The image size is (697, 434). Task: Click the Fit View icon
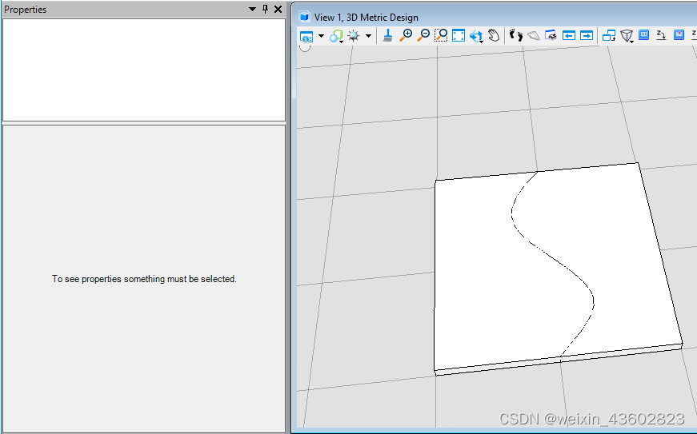coord(459,35)
